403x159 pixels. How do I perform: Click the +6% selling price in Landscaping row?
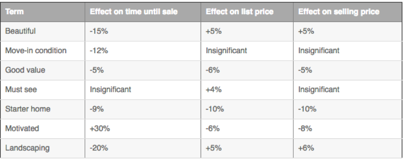tap(306, 148)
